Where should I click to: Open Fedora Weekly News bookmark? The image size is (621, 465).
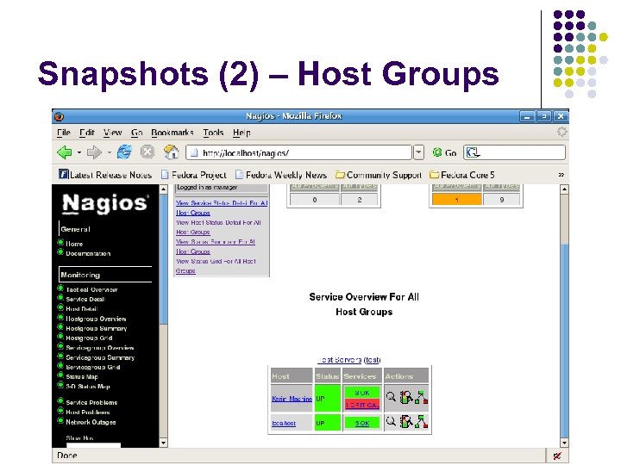(281, 175)
